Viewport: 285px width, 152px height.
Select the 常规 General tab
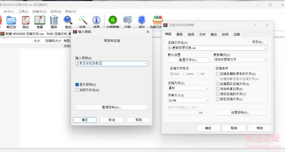click(x=168, y=34)
